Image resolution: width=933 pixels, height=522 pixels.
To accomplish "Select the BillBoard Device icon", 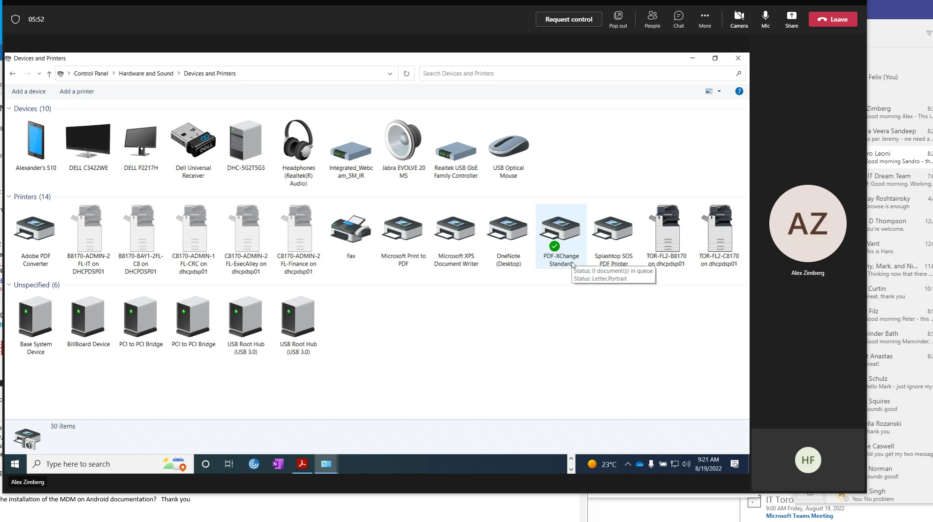I will click(x=88, y=318).
